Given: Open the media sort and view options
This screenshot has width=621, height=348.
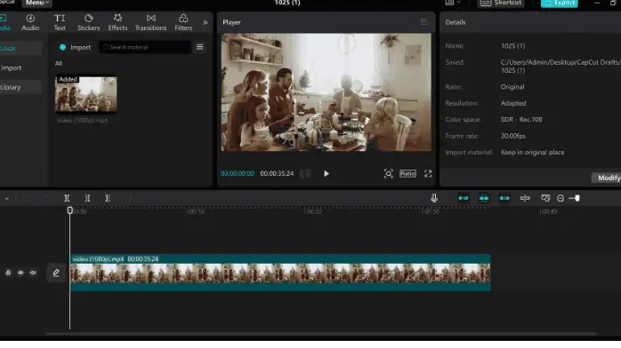Looking at the screenshot, I should 199,47.
